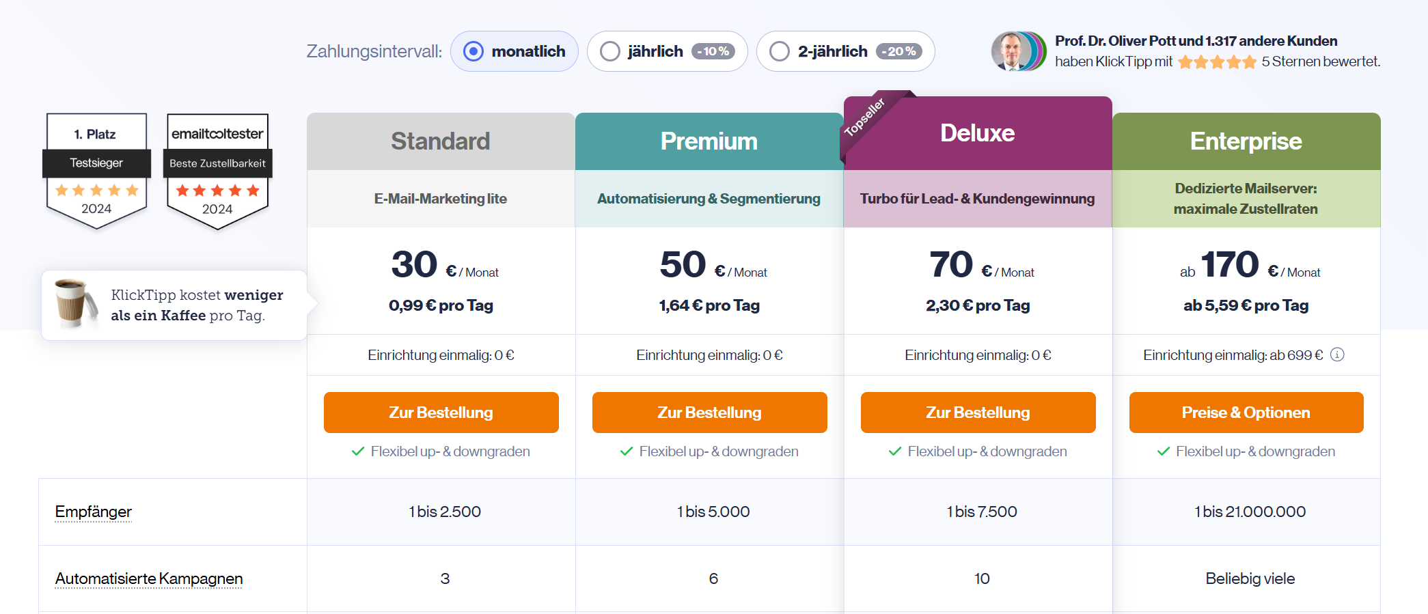Image resolution: width=1428 pixels, height=614 pixels.
Task: Click the -20% discount badge
Action: (899, 51)
